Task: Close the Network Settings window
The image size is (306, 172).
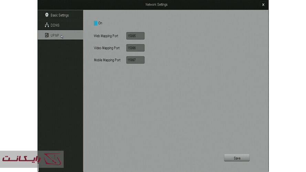Action: point(263,4)
